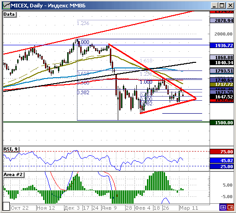Click the 5.00 value on Area #2 axis
Viewport: 236px width, 213px height.
point(227,185)
